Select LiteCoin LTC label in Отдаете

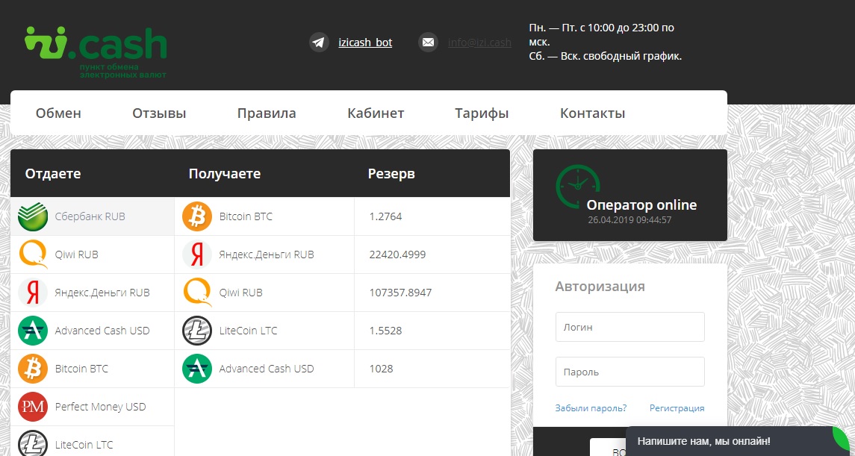click(84, 445)
